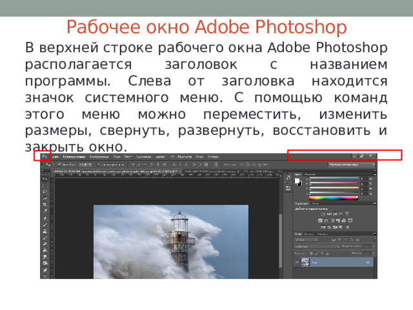
Task: Add a Hue/Saturation adjustment
Action: (x=320, y=220)
